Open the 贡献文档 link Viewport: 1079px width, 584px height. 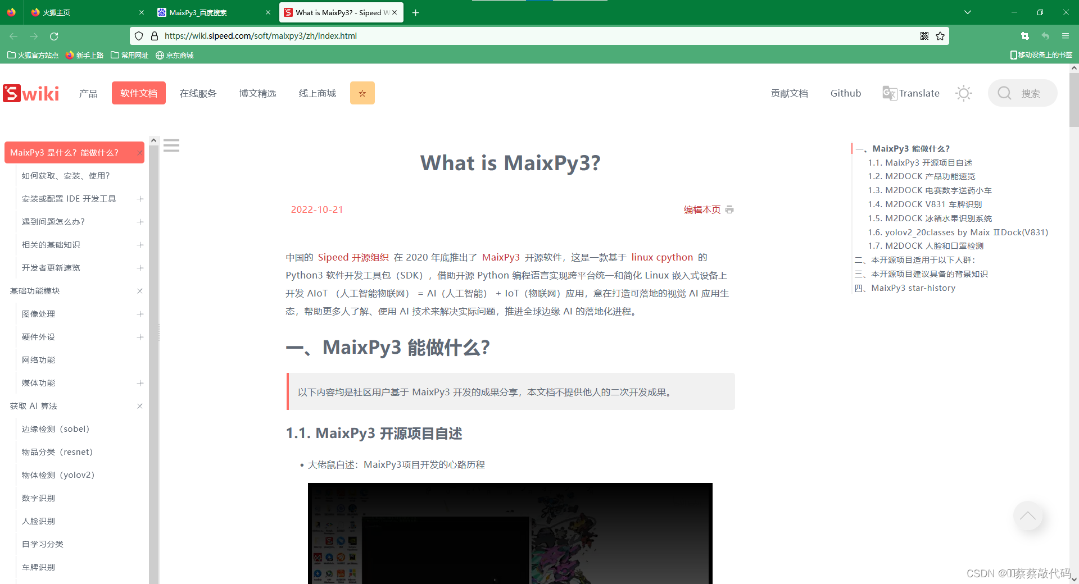(x=789, y=93)
